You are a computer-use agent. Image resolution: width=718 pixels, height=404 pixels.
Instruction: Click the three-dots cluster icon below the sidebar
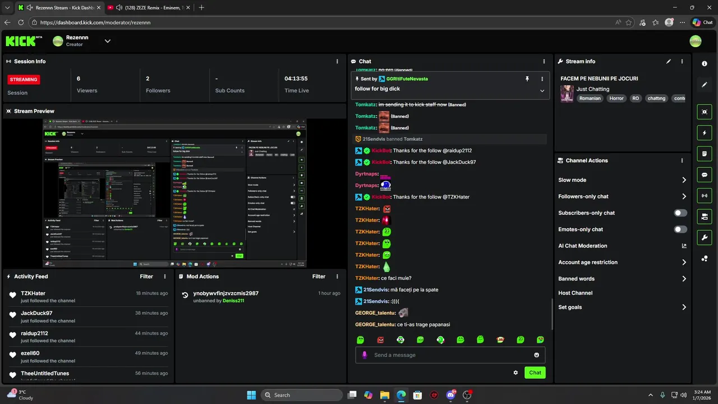[705, 259]
